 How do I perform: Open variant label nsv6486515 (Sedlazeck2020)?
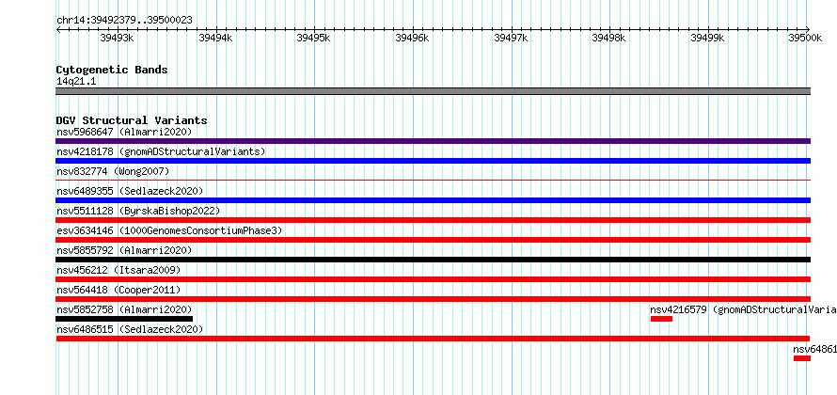(x=130, y=329)
